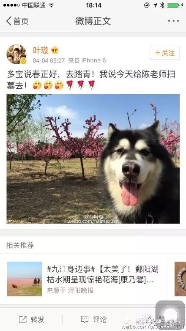Tap the 微博正文 page title

(x=93, y=21)
